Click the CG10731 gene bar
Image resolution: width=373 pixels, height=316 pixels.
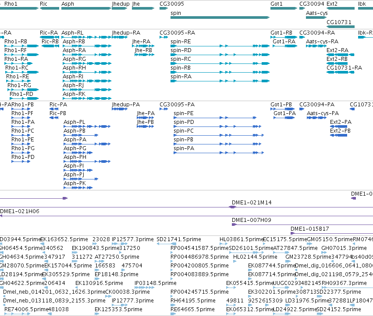point(341,26)
